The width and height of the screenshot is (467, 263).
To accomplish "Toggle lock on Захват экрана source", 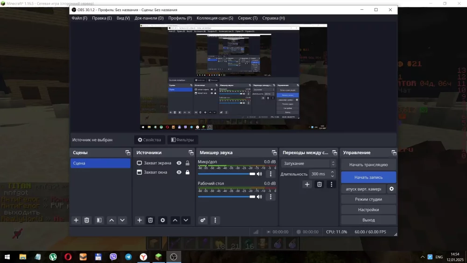I will [188, 163].
